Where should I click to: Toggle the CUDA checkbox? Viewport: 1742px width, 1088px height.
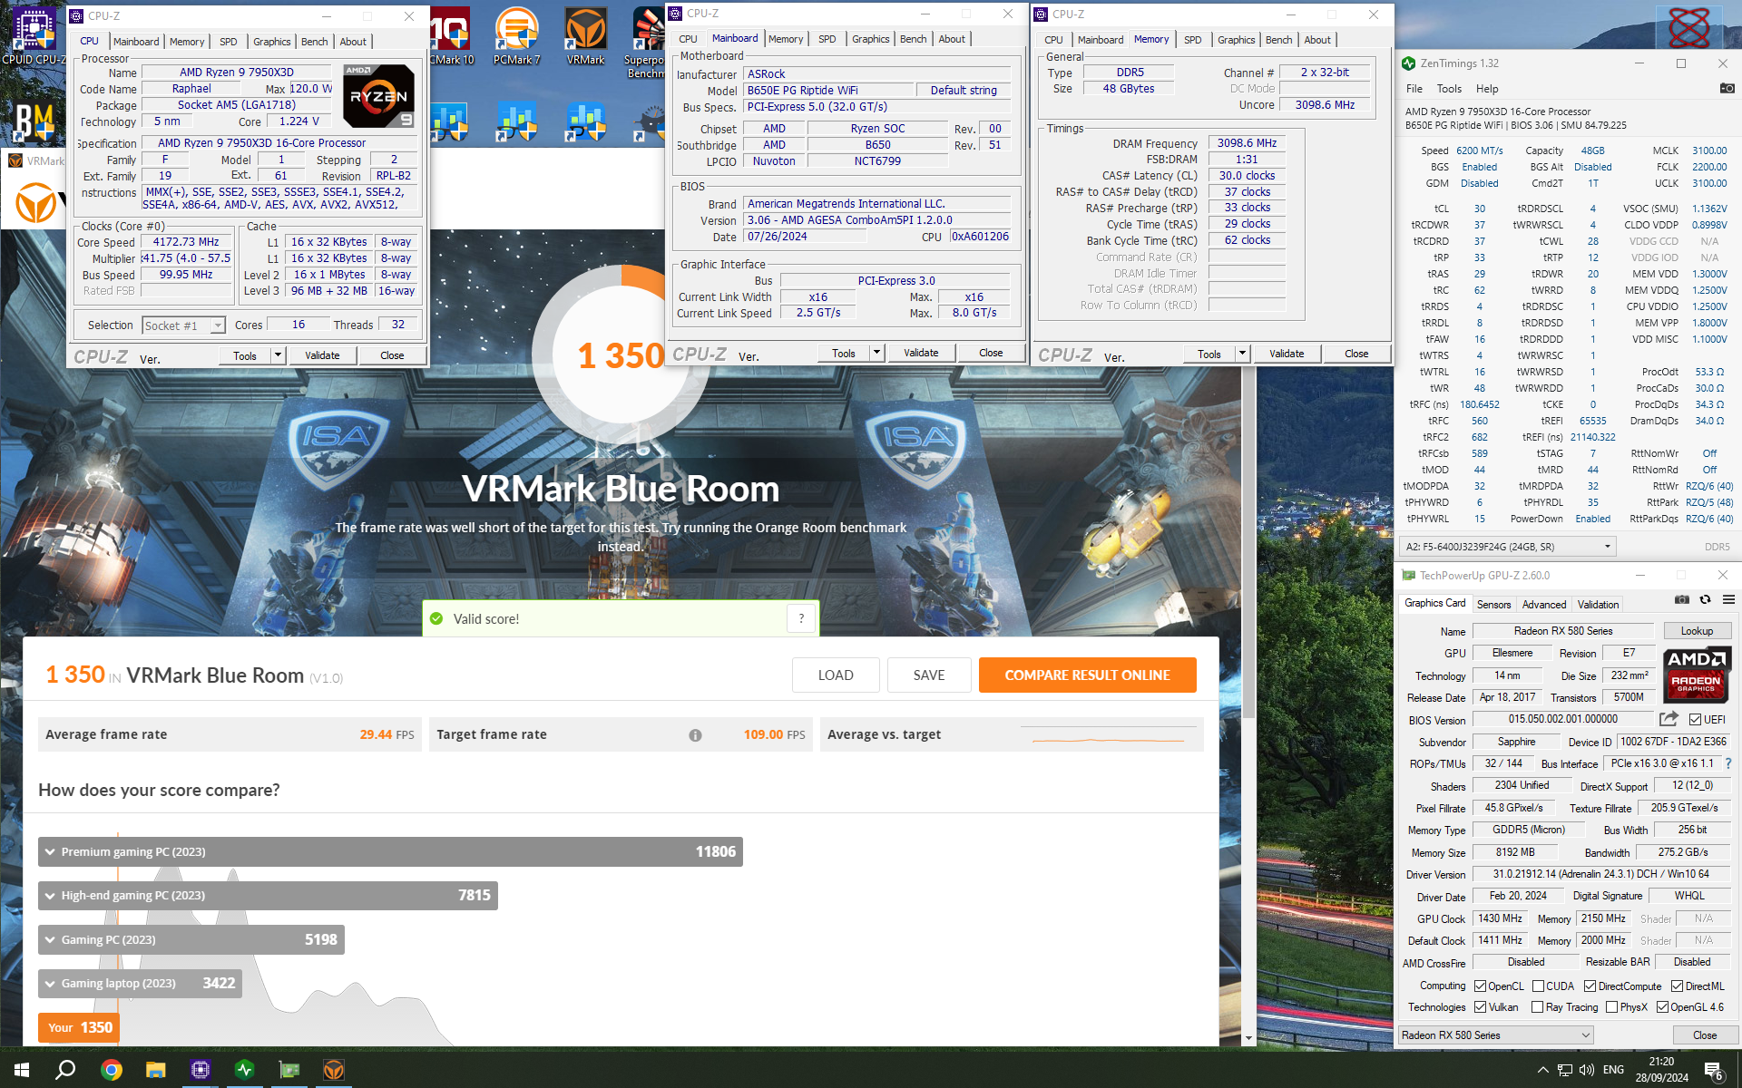(1538, 986)
